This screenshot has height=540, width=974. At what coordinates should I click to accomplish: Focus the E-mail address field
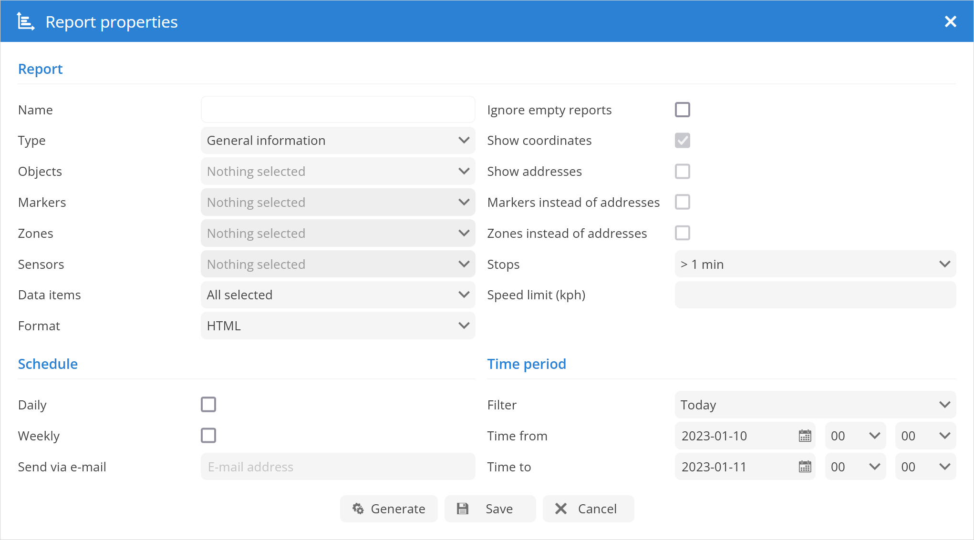tap(338, 467)
